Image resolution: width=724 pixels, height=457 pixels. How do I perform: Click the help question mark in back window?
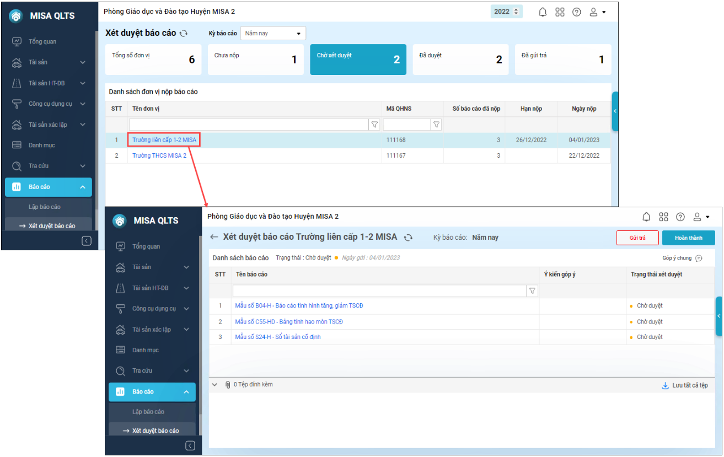coord(577,12)
